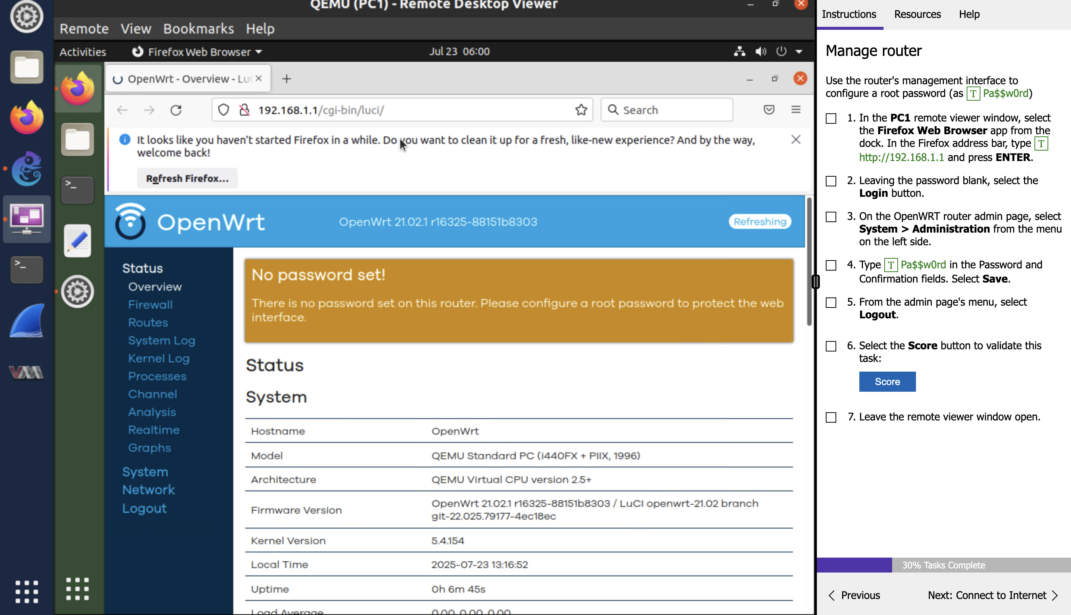1071x615 pixels.
Task: Check step 5 checkbox about Logout
Action: click(831, 303)
